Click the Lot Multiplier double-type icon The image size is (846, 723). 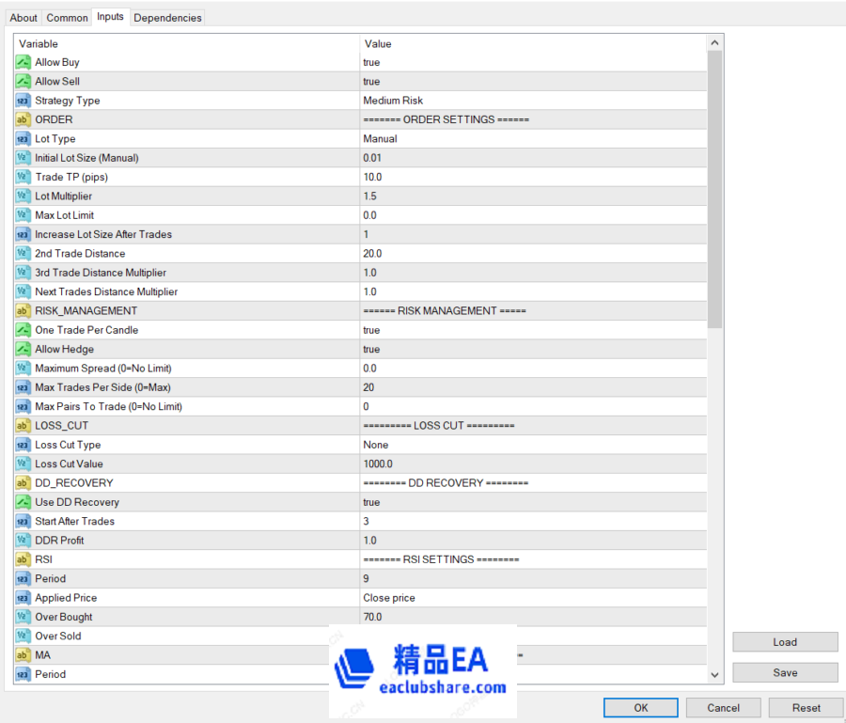click(x=23, y=196)
